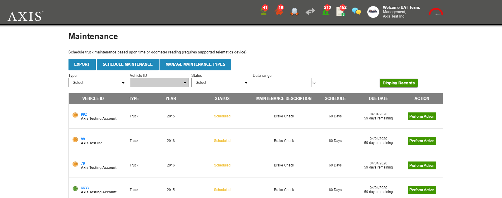The width and height of the screenshot is (502, 198).
Task: Expand the Type dropdown
Action: (x=97, y=83)
